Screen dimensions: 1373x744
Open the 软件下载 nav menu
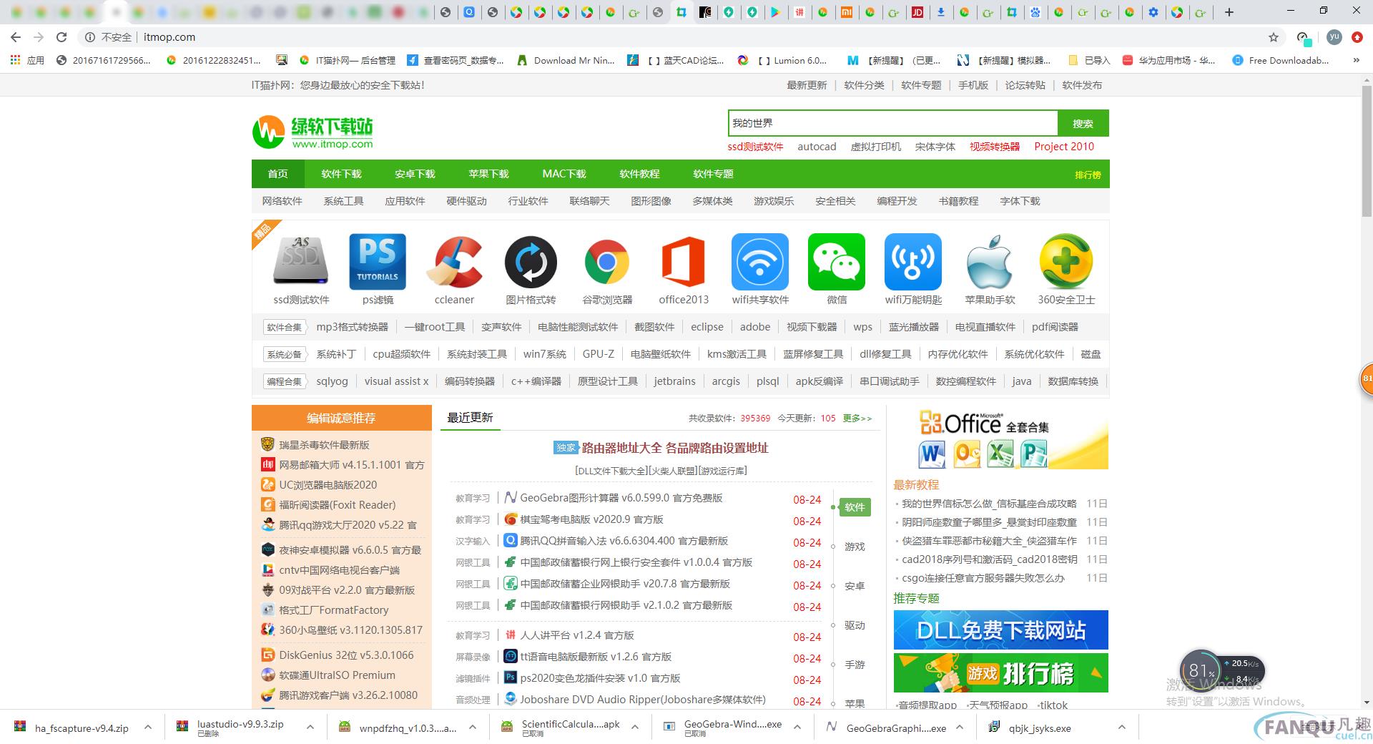341,174
